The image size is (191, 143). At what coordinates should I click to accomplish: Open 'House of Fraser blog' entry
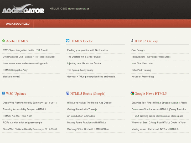142,77
